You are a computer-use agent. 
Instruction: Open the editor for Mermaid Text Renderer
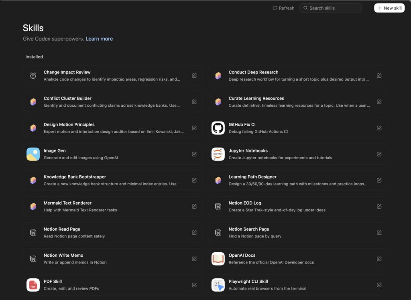pyautogui.click(x=194, y=206)
